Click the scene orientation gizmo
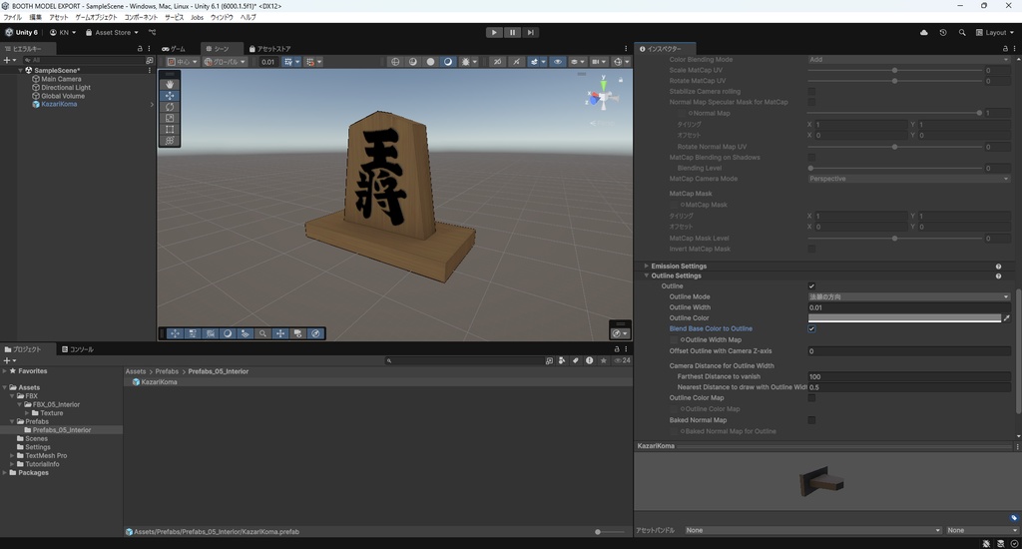The image size is (1022, 549). click(x=602, y=97)
